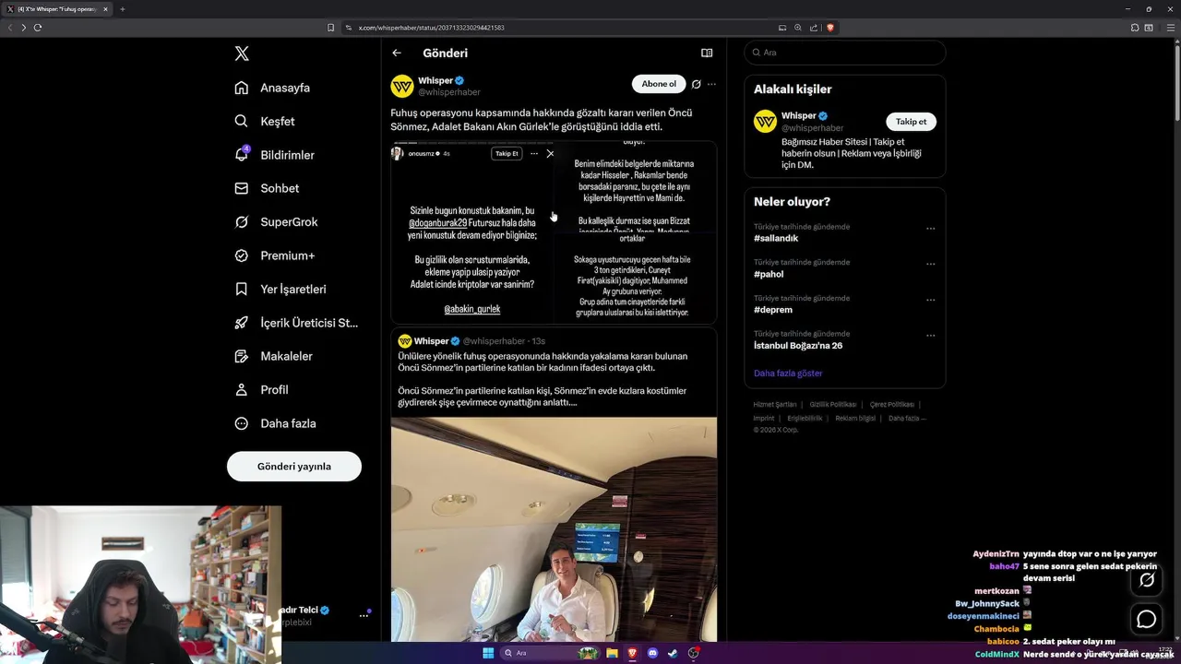Open İstanbul Boğazı'na 26 trend

coord(798,346)
